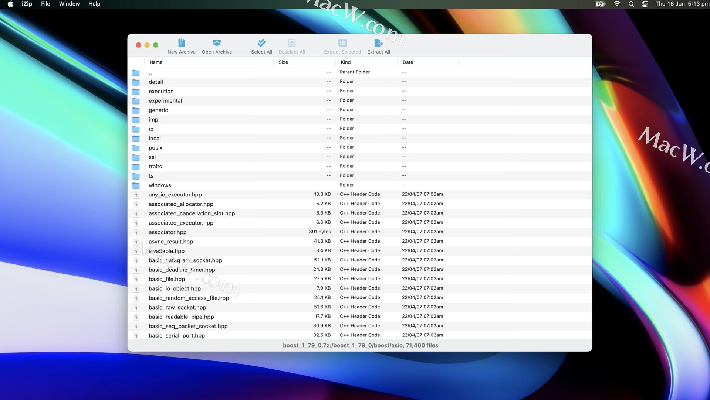Select associated_cancellation_slot.hpp in the list
Viewport: 710px width, 400px height.
pyautogui.click(x=359, y=213)
